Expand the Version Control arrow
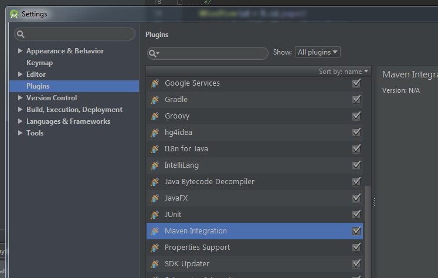 pyautogui.click(x=20, y=98)
